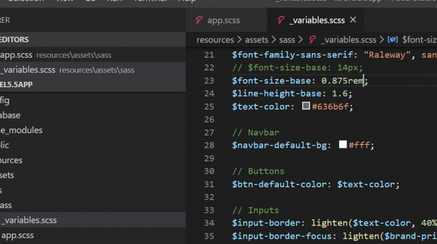Image resolution: width=437 pixels, height=244 pixels.
Task: Open the $font-size breadcrumb symbol
Action: (x=419, y=40)
